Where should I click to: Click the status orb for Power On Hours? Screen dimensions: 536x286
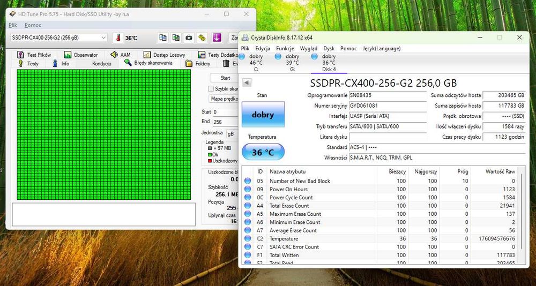point(248,189)
